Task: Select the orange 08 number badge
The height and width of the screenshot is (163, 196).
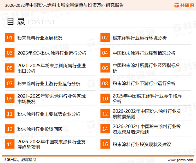Action: pos(105,83)
